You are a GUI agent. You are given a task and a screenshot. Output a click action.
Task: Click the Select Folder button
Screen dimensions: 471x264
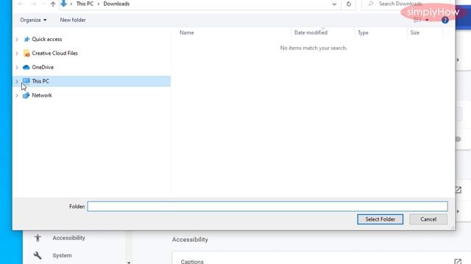[380, 219]
